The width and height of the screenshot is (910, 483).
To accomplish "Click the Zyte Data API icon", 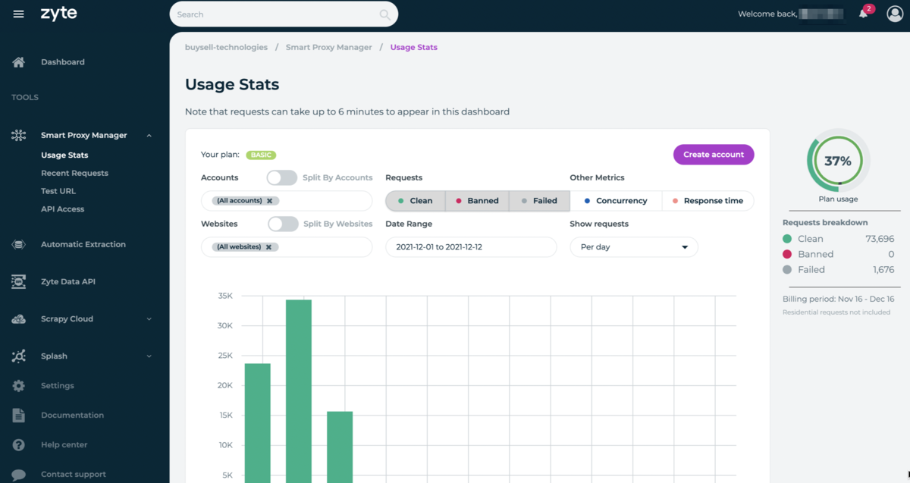I will pyautogui.click(x=19, y=281).
